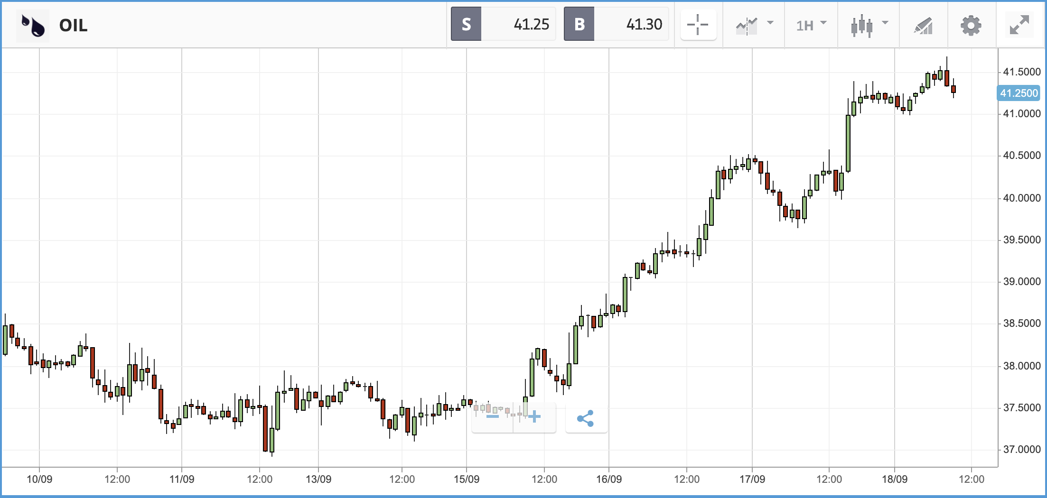Click the S sell button

coord(466,24)
